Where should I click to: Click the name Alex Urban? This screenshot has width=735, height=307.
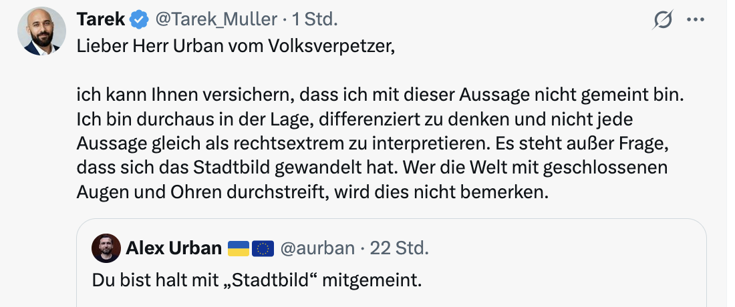pyautogui.click(x=174, y=248)
